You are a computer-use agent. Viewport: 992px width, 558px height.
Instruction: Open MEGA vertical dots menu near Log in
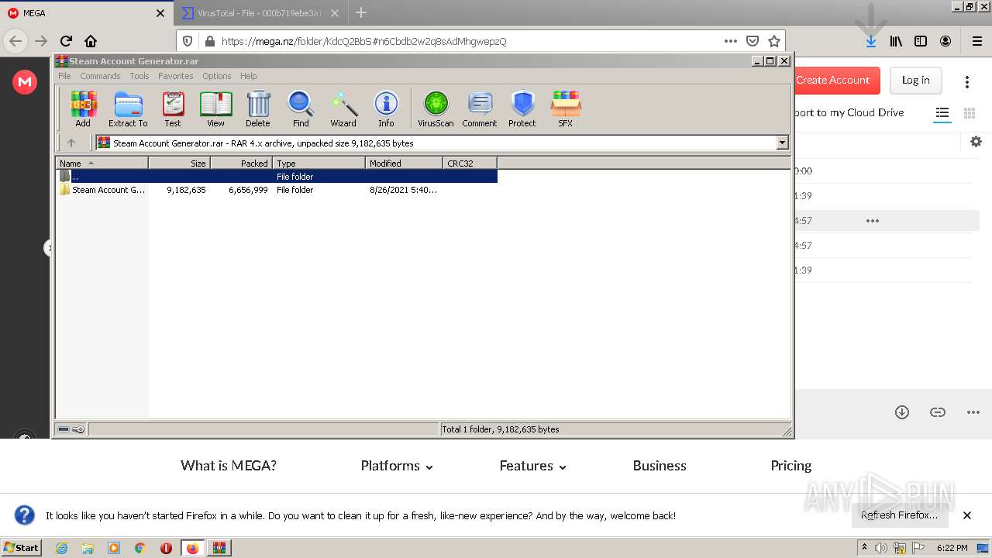(967, 81)
